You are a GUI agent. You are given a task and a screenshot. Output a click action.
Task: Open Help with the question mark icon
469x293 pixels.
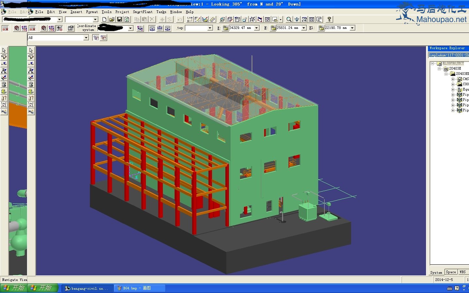[329, 19]
